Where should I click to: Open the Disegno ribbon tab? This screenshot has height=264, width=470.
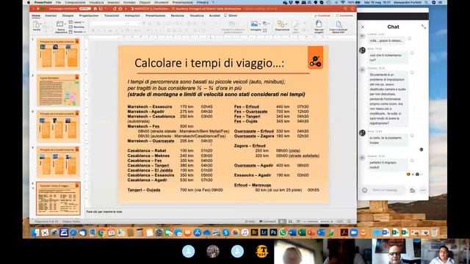coord(68,15)
